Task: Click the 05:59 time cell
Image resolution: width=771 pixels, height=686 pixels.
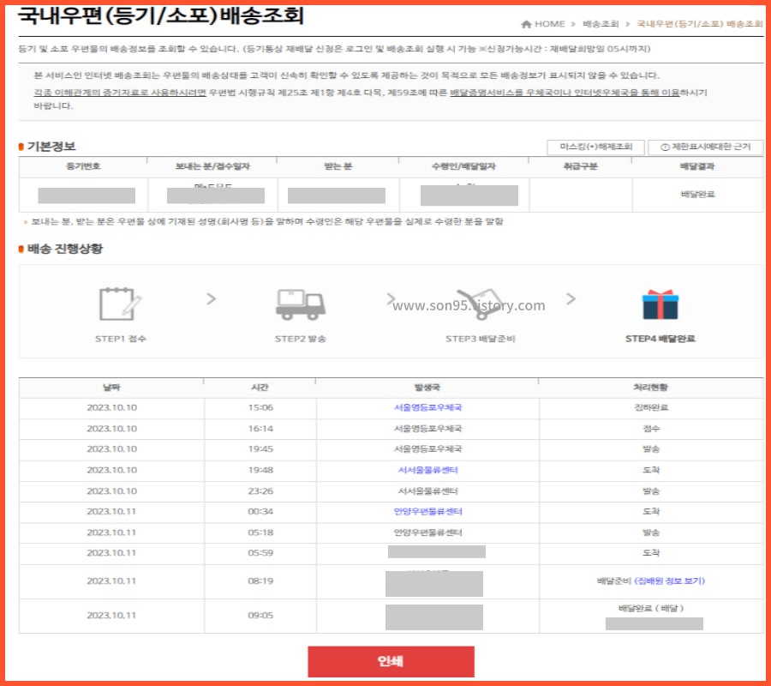Action: [x=260, y=552]
